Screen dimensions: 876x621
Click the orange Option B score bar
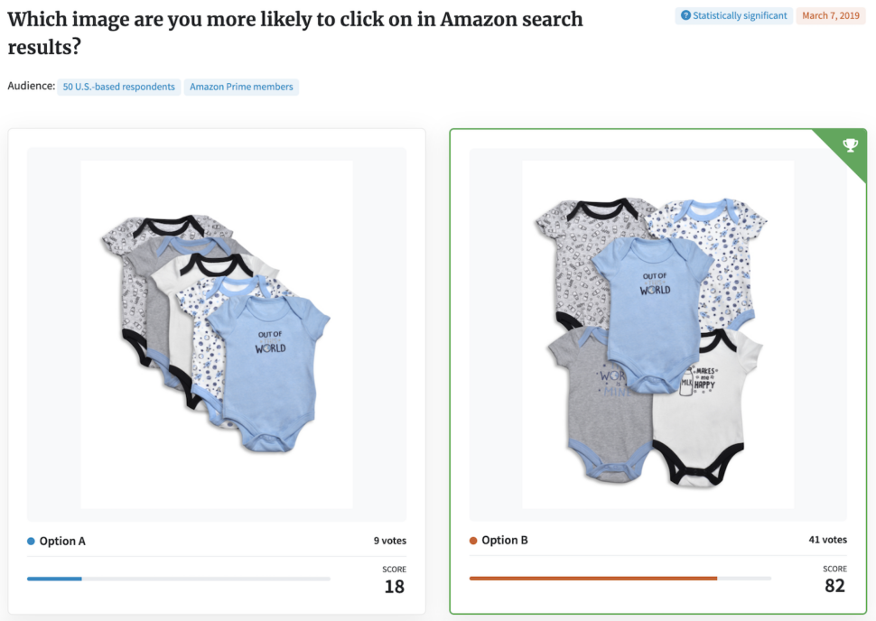[x=593, y=578]
